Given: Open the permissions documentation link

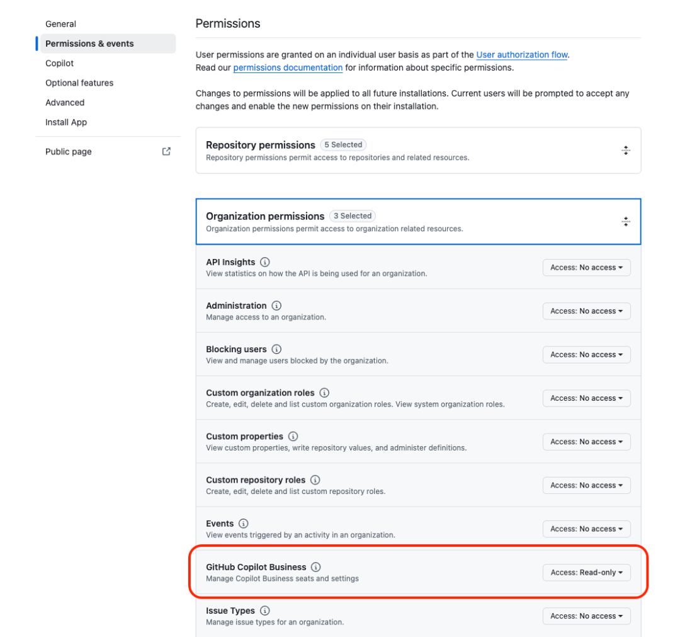Looking at the screenshot, I should 287,67.
